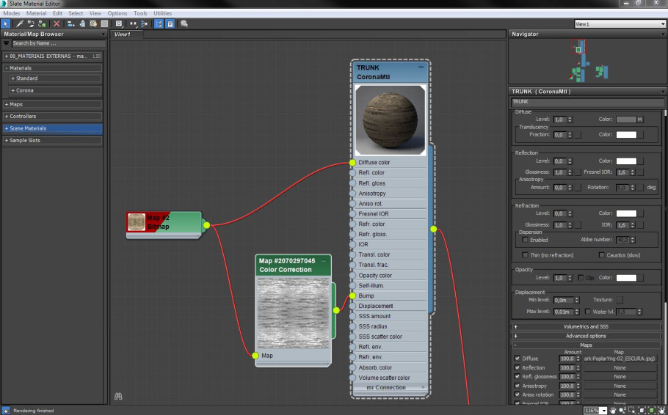Expand Advanced options rollout

point(587,336)
